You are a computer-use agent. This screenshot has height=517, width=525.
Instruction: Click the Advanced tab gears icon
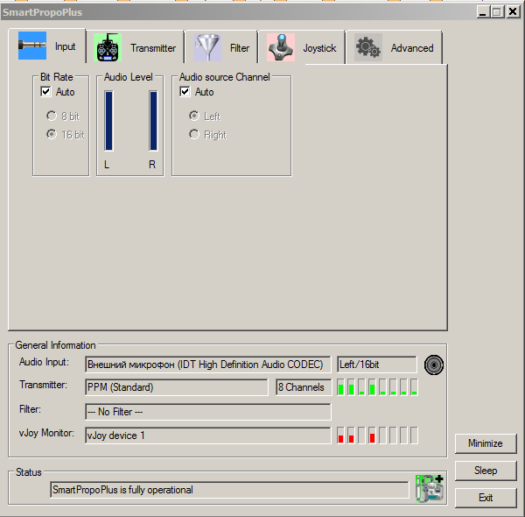pos(368,48)
